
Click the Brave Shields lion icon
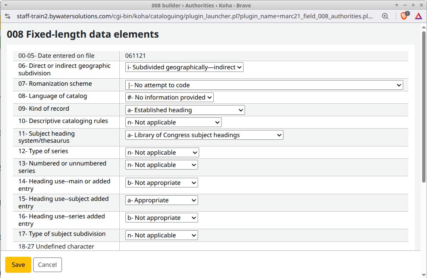pyautogui.click(x=404, y=16)
